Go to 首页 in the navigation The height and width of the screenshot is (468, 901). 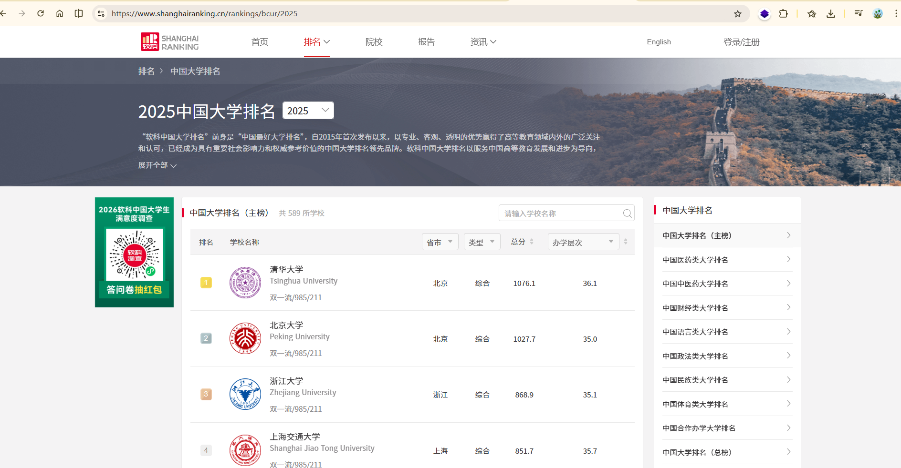(260, 42)
